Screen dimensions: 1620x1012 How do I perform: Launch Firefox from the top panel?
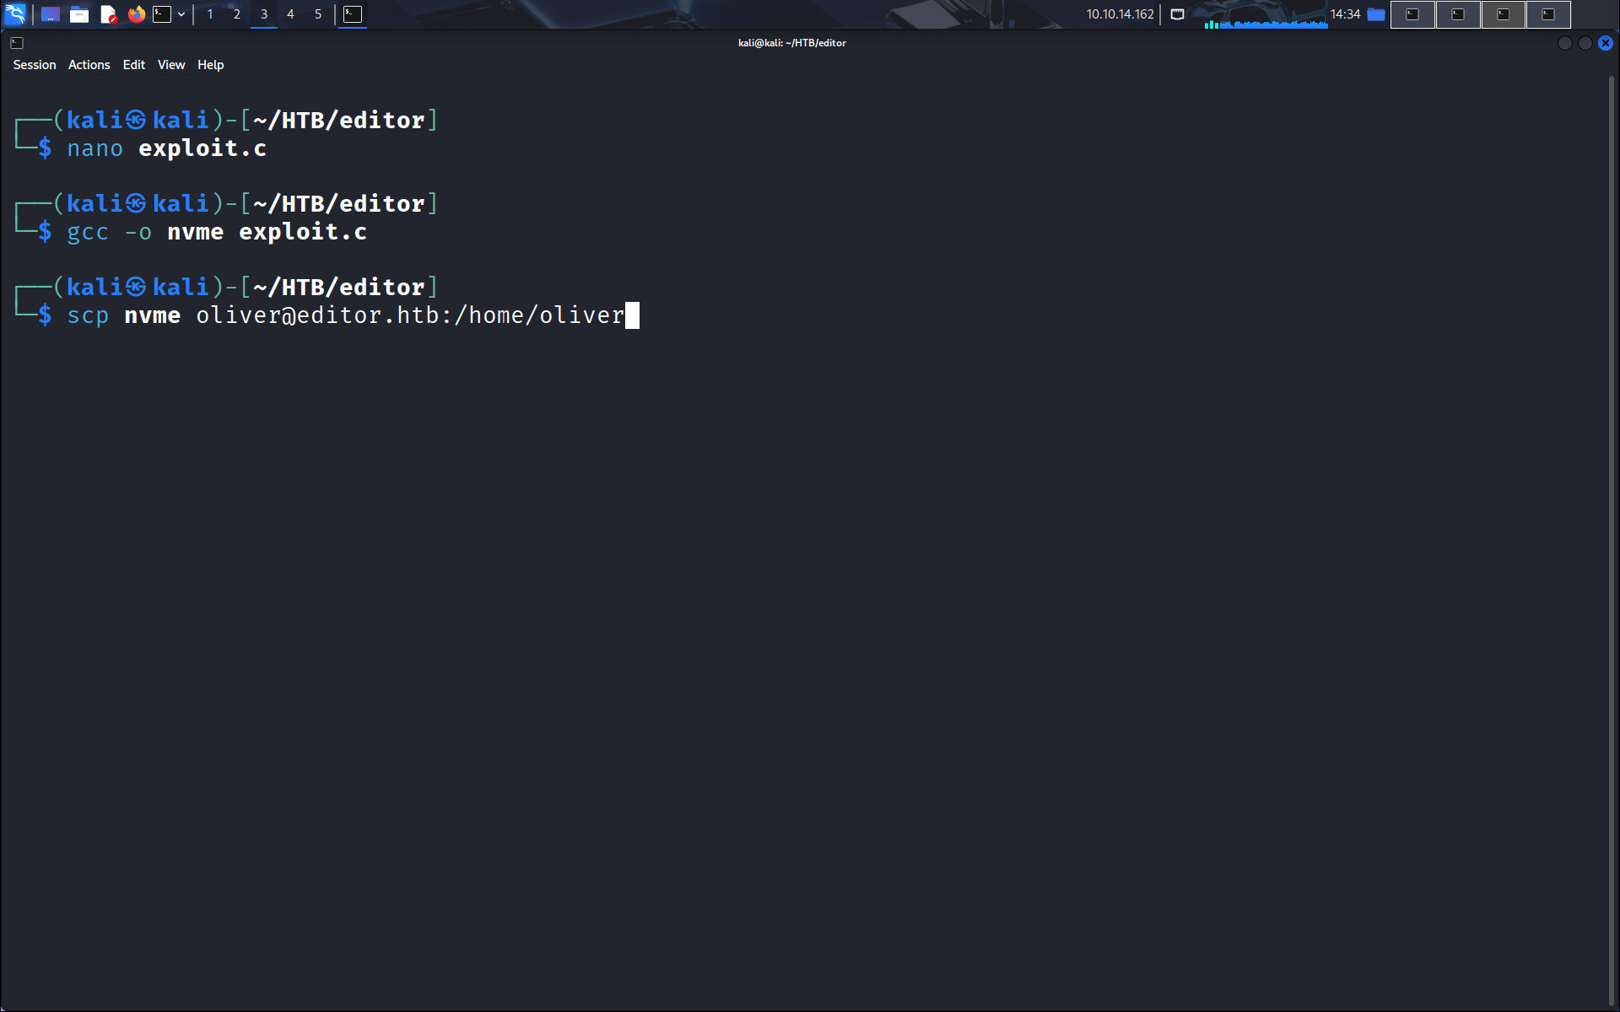pos(136,14)
